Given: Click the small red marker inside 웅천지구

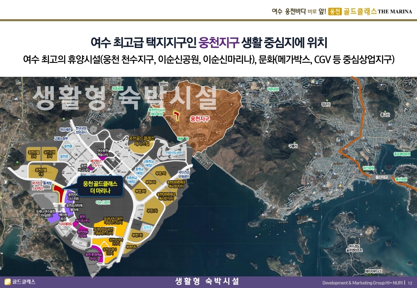Looking at the screenshot, I should (176, 114).
